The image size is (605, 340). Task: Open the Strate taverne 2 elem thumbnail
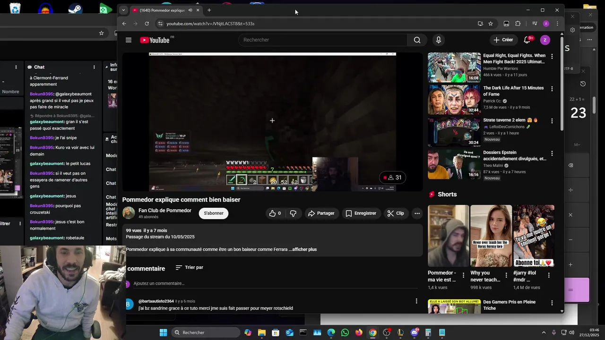tap(454, 132)
